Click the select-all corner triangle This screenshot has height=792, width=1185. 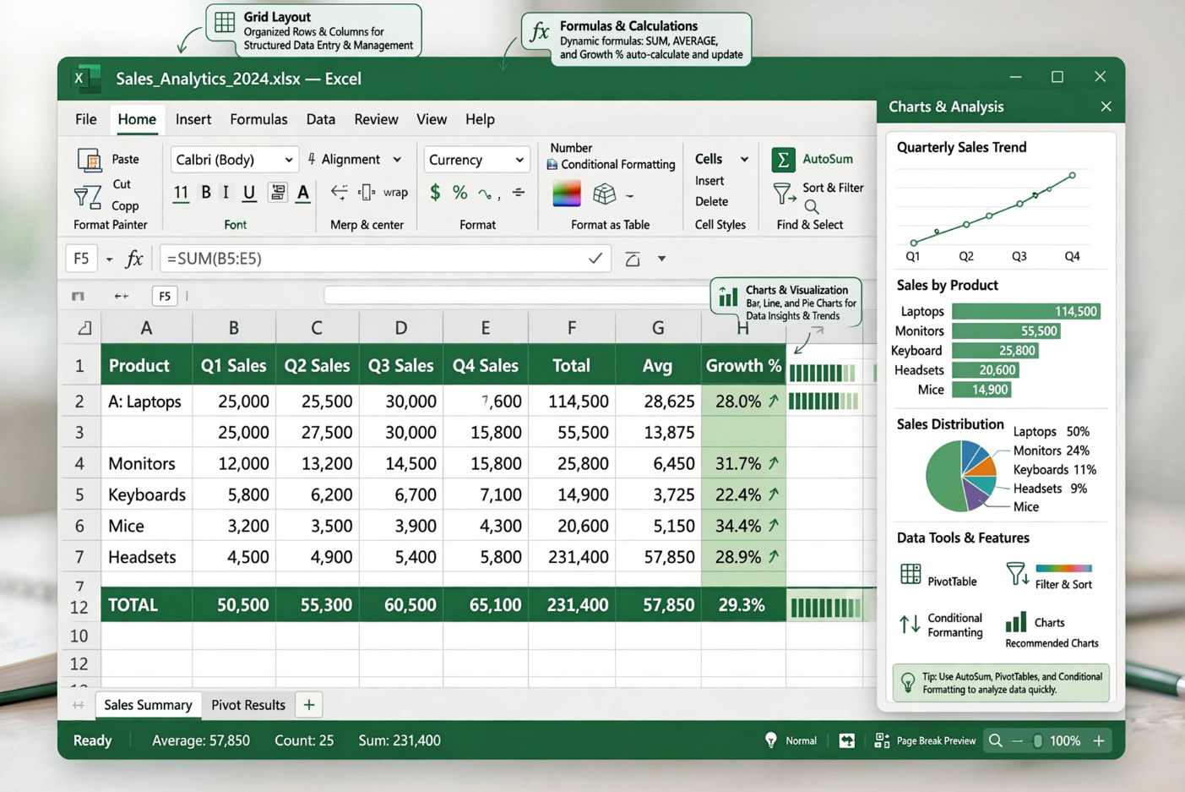(x=84, y=328)
